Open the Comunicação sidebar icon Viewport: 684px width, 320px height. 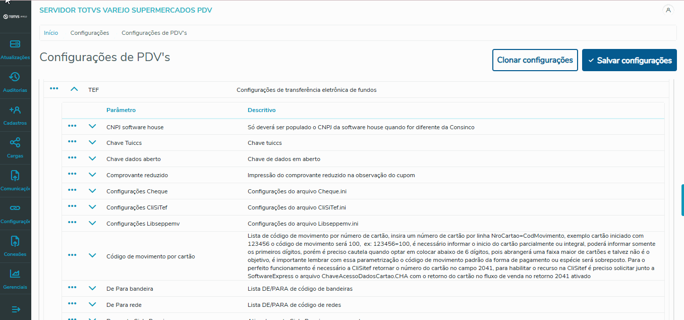click(15, 175)
